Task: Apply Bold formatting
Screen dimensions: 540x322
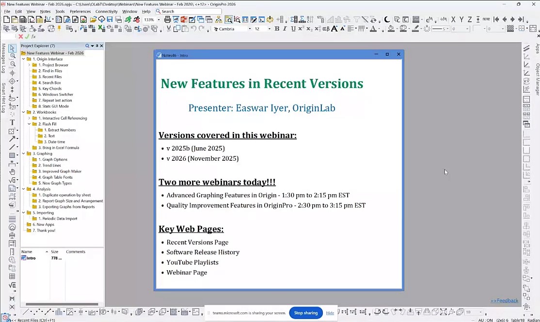Action: pos(277,29)
